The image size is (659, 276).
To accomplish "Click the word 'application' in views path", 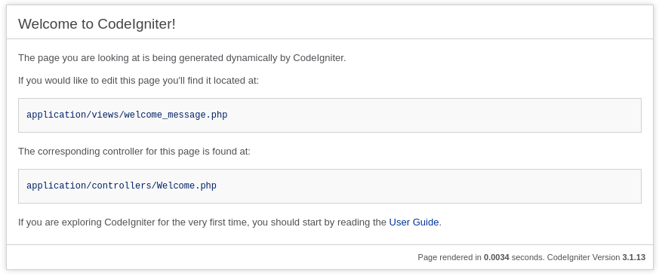I will coord(56,115).
